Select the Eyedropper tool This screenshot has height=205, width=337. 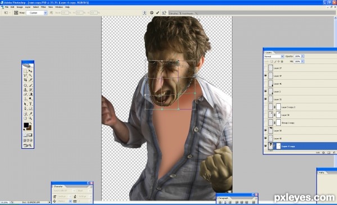(x=30, y=114)
